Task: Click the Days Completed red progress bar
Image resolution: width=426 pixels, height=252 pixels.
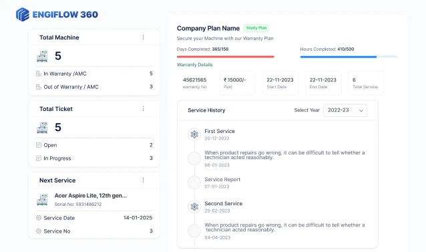Action: pyautogui.click(x=226, y=57)
